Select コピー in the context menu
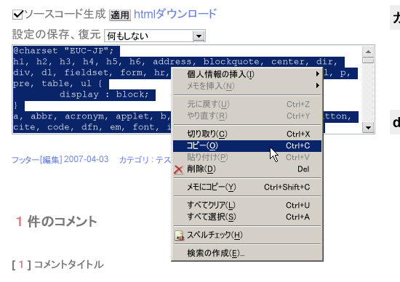400x282 pixels. [x=247, y=145]
